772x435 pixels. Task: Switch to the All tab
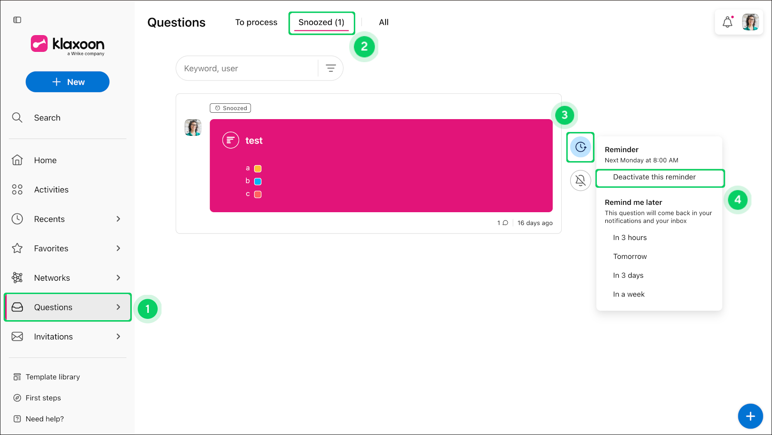(384, 22)
